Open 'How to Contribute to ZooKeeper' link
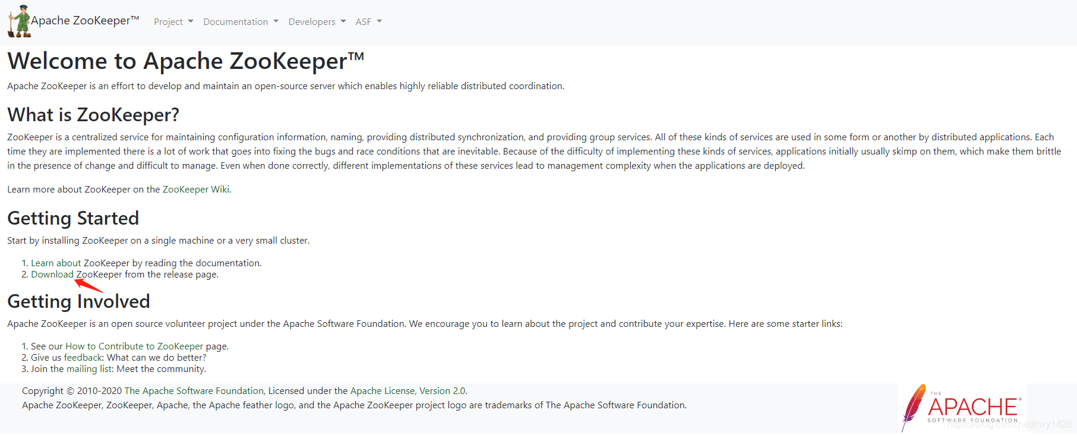Viewport: 1077px width, 435px height. coord(134,346)
